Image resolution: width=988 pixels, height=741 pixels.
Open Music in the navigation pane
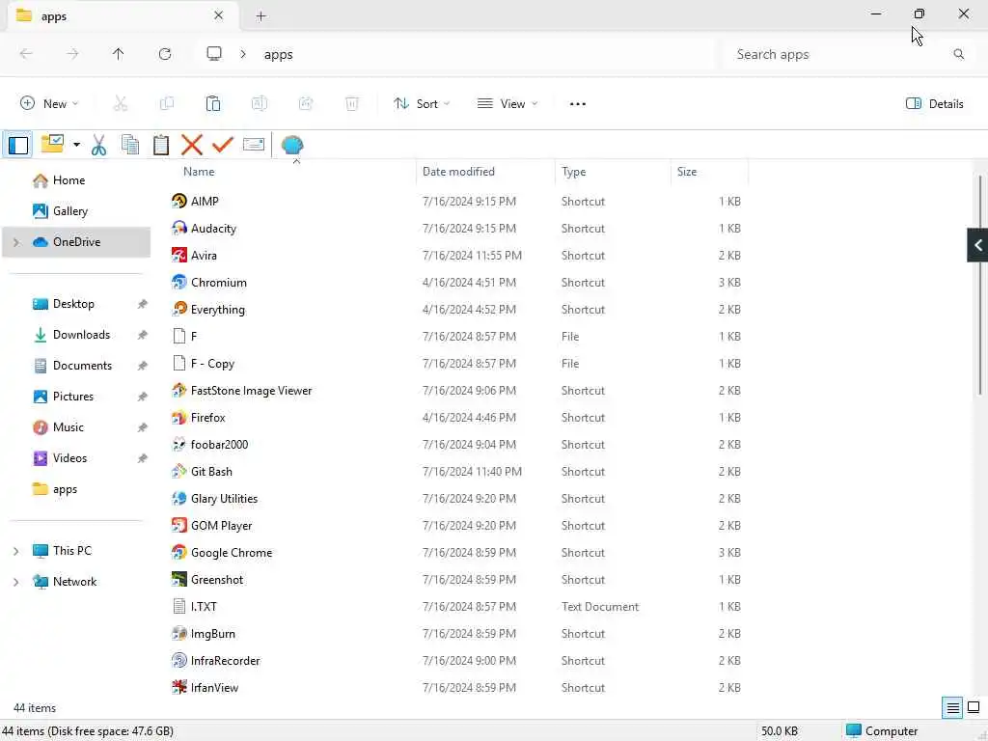click(69, 427)
